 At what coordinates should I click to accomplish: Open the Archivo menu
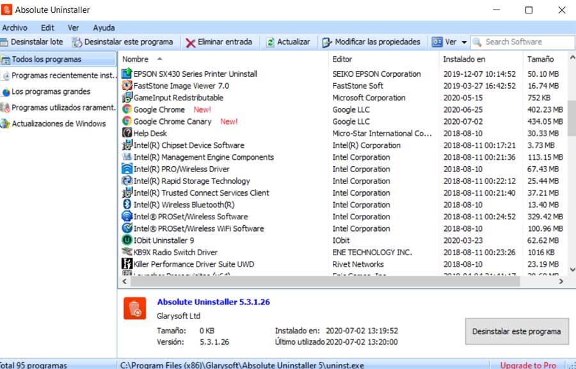pos(15,27)
